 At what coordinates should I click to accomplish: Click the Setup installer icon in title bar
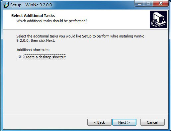click(x=6, y=5)
